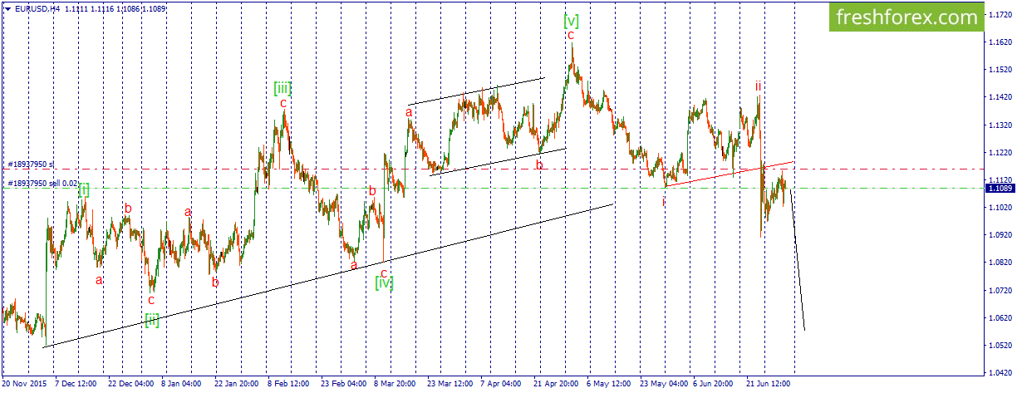The height and width of the screenshot is (393, 1017).
Task: Click the 8 Jan 04:00 date label
Action: [182, 384]
